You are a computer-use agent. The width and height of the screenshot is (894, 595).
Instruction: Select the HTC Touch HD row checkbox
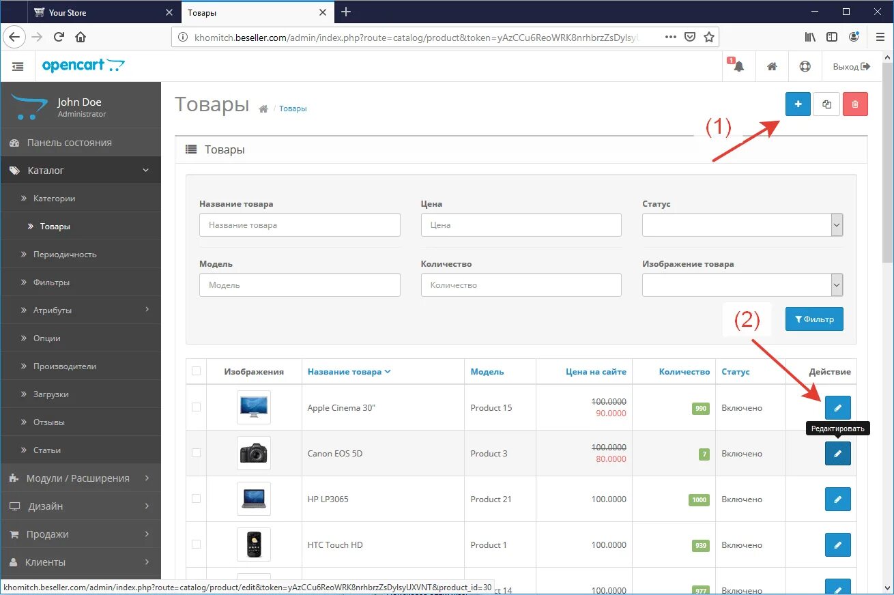coord(197,544)
